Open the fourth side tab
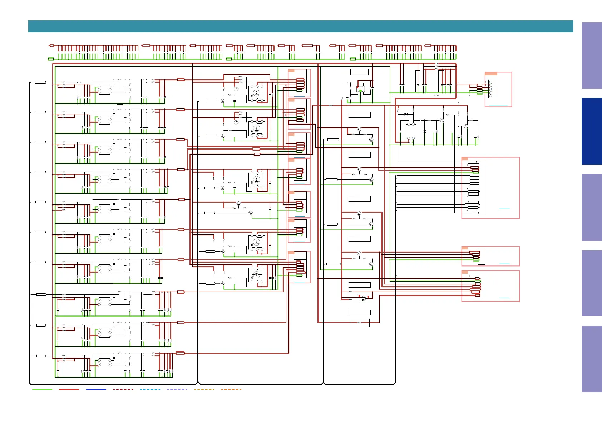 pos(591,283)
